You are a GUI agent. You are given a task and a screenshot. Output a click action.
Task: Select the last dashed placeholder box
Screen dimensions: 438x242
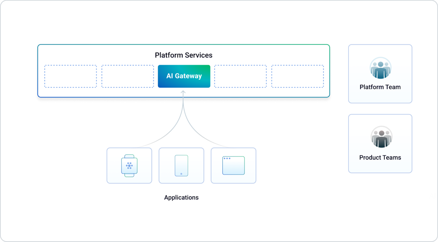coord(297,76)
